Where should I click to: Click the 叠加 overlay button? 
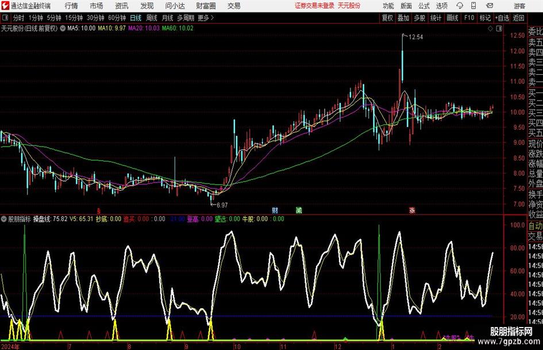[403, 18]
